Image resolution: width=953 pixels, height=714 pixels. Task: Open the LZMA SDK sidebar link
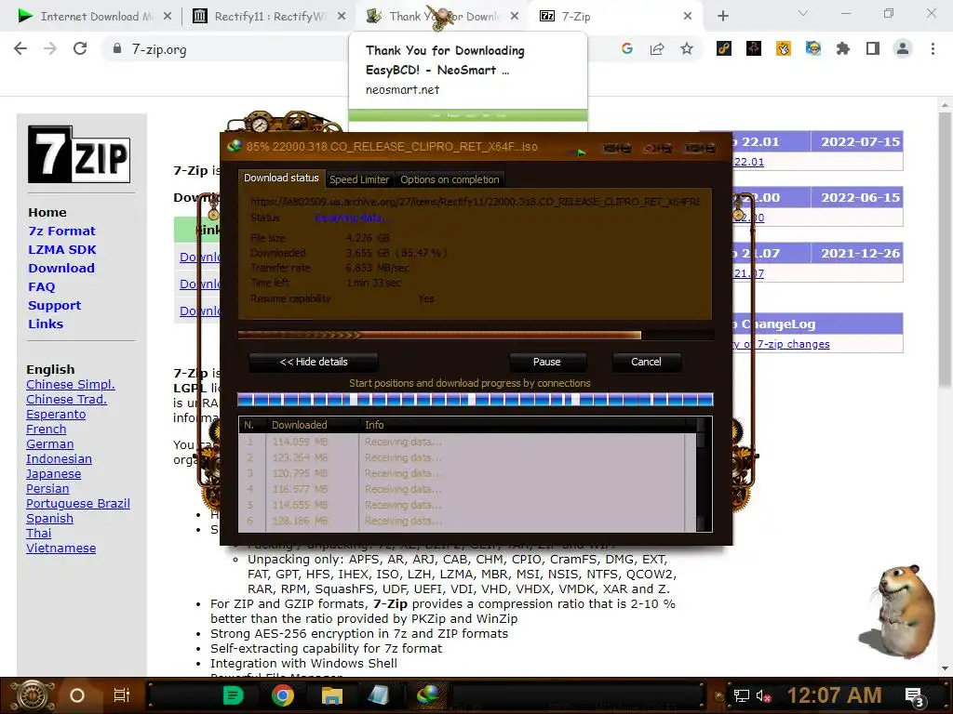tap(62, 249)
